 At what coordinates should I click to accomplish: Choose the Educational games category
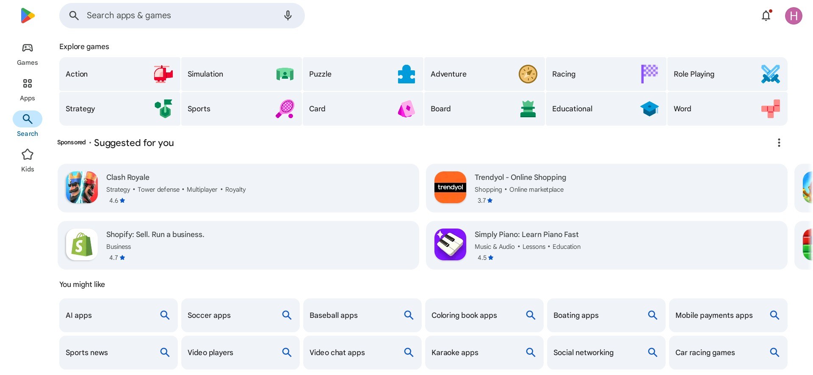tap(606, 109)
